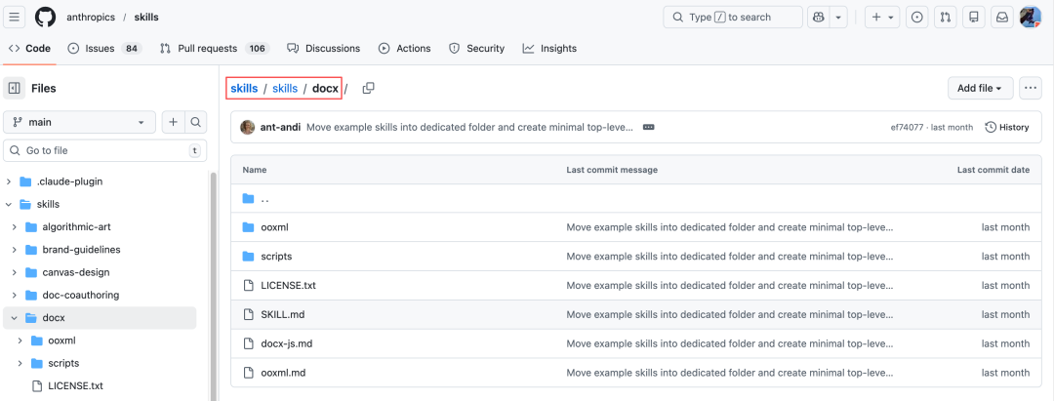Image resolution: width=1054 pixels, height=401 pixels.
Task: Open notifications inbox icon
Action: (1002, 17)
